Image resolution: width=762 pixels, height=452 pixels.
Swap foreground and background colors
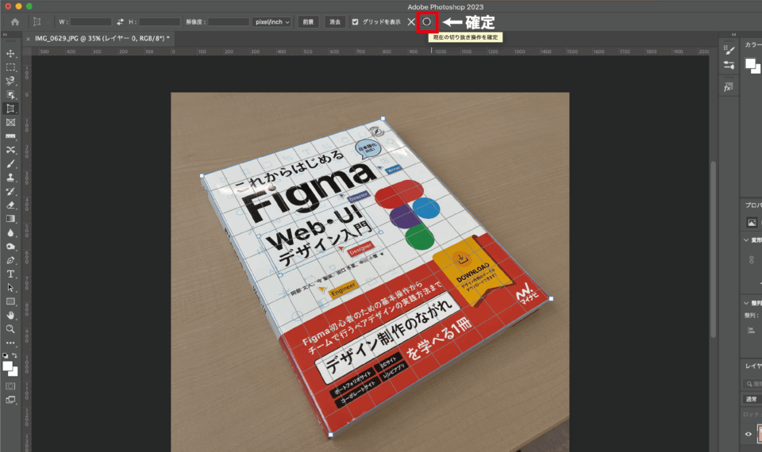14,355
